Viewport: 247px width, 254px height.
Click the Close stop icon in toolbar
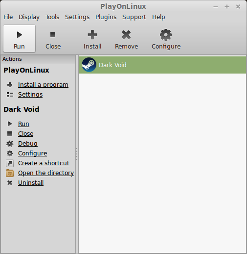coord(53,35)
